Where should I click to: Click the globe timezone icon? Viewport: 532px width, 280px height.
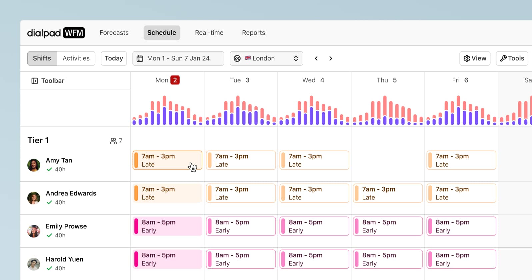click(x=237, y=59)
